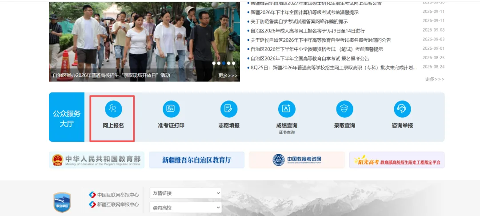Click the 新疆互联网举报中心 text link
The width and height of the screenshot is (480, 216).
coord(118,204)
